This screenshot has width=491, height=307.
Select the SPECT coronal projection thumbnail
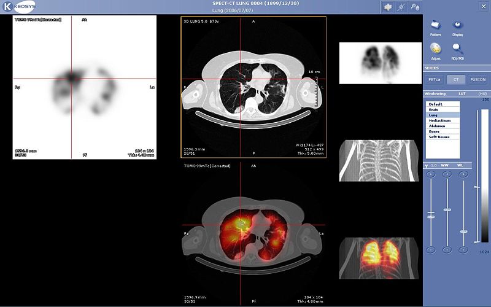pyautogui.click(x=380, y=63)
